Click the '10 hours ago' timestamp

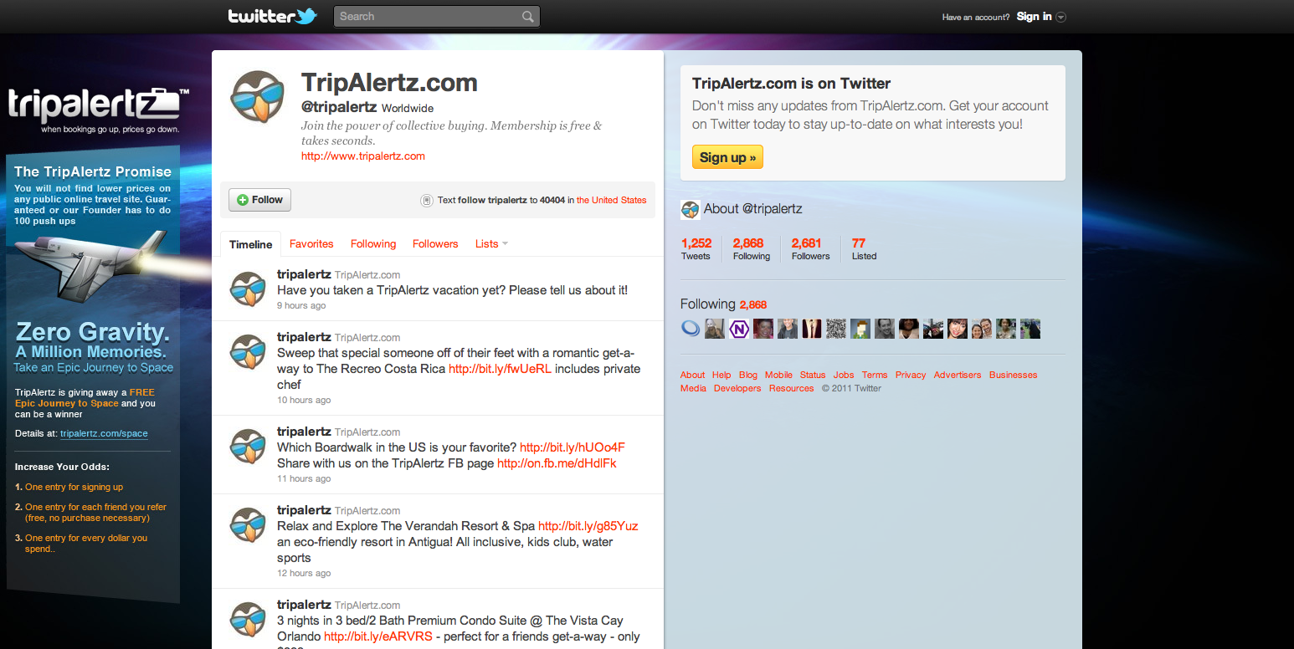click(x=304, y=401)
